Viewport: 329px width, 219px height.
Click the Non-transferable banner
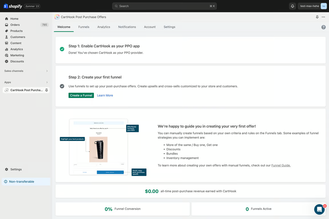click(x=26, y=182)
